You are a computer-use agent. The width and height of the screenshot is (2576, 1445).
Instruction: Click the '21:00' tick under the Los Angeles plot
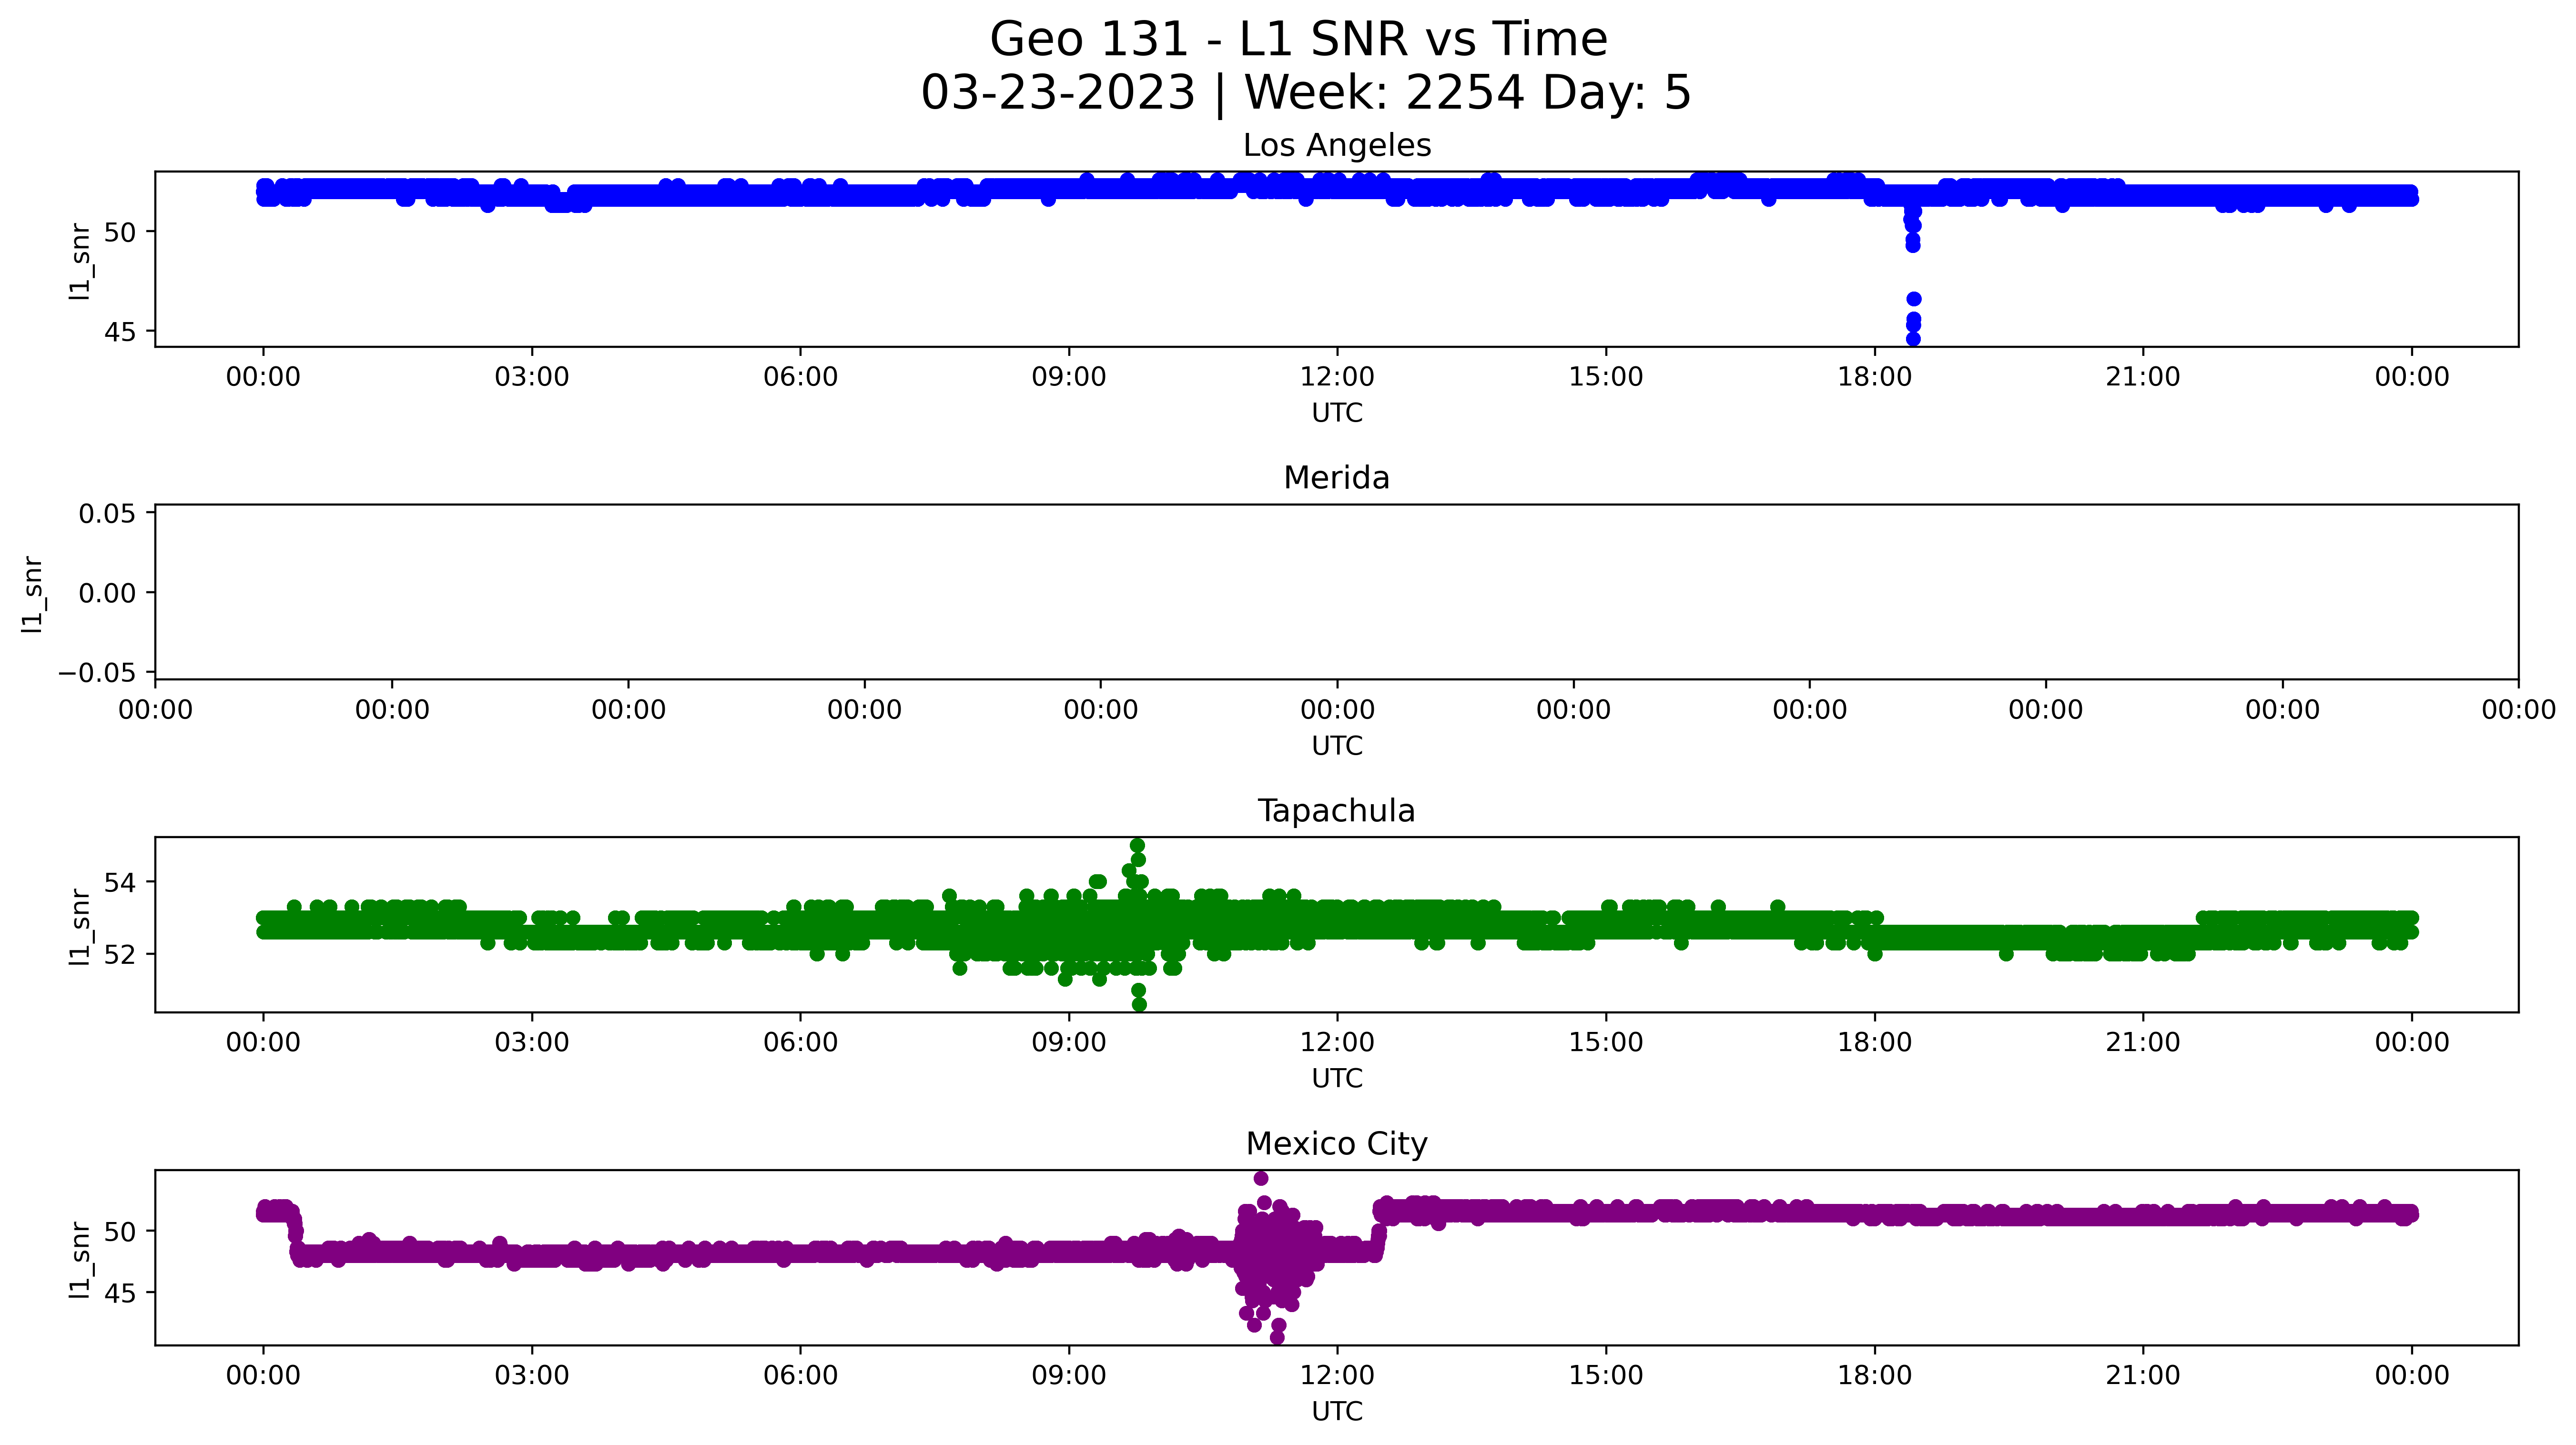click(x=2143, y=378)
